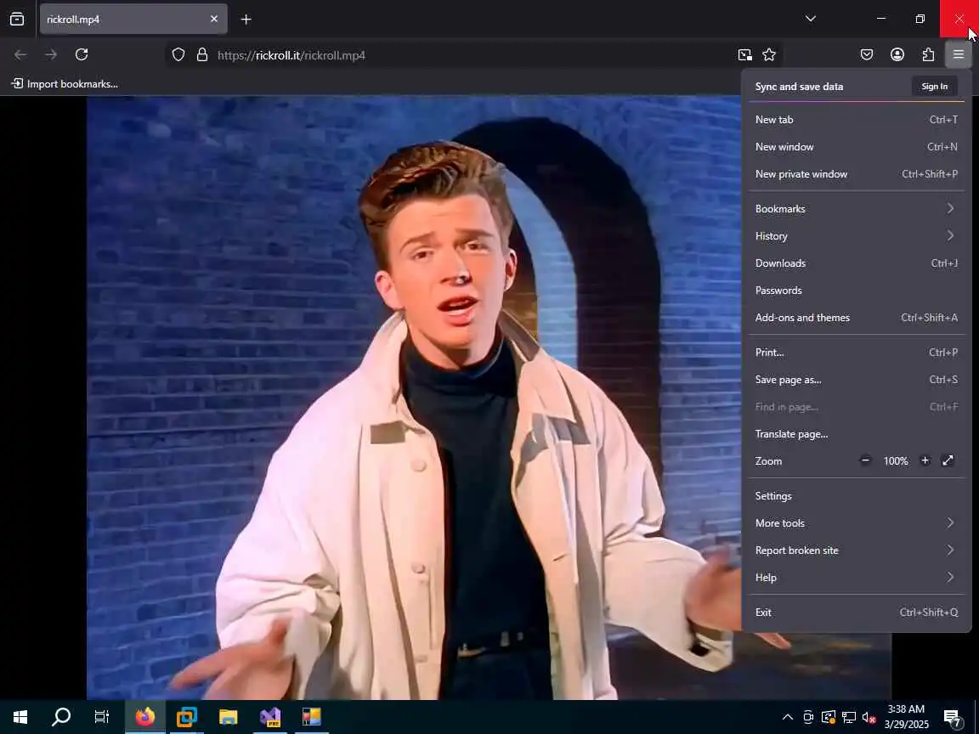Screen dimensions: 979x734
Task: Expand the Bookmarks submenu
Action: coord(856,208)
